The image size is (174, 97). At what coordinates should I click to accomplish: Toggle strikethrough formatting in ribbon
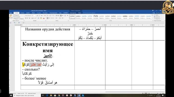[32, 18]
